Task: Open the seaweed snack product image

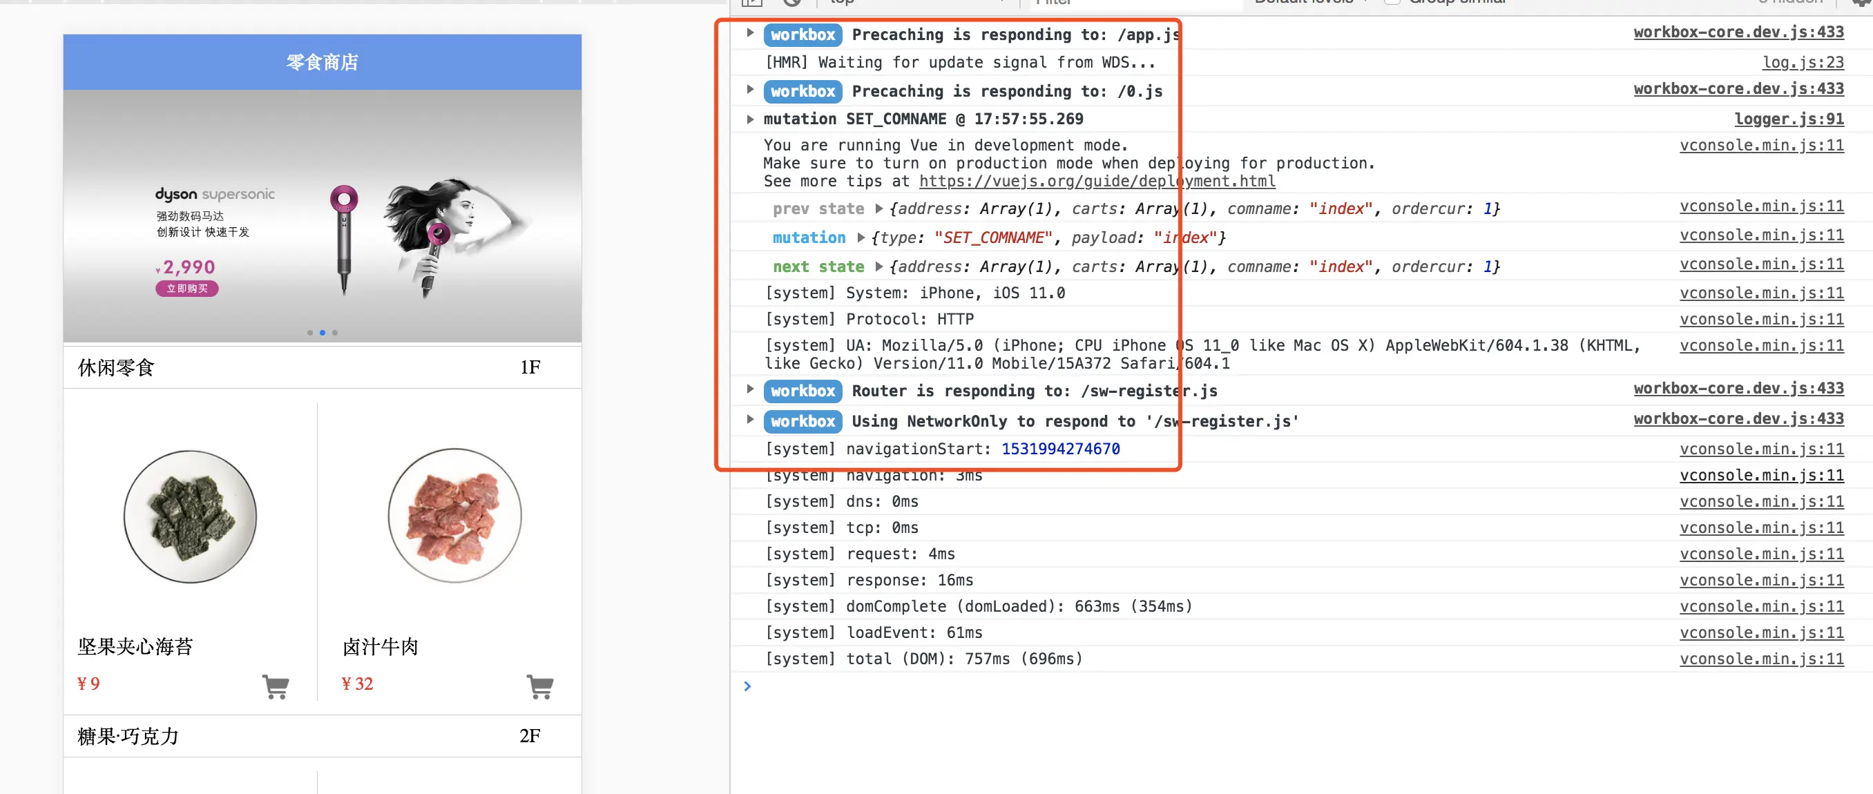Action: pyautogui.click(x=190, y=516)
